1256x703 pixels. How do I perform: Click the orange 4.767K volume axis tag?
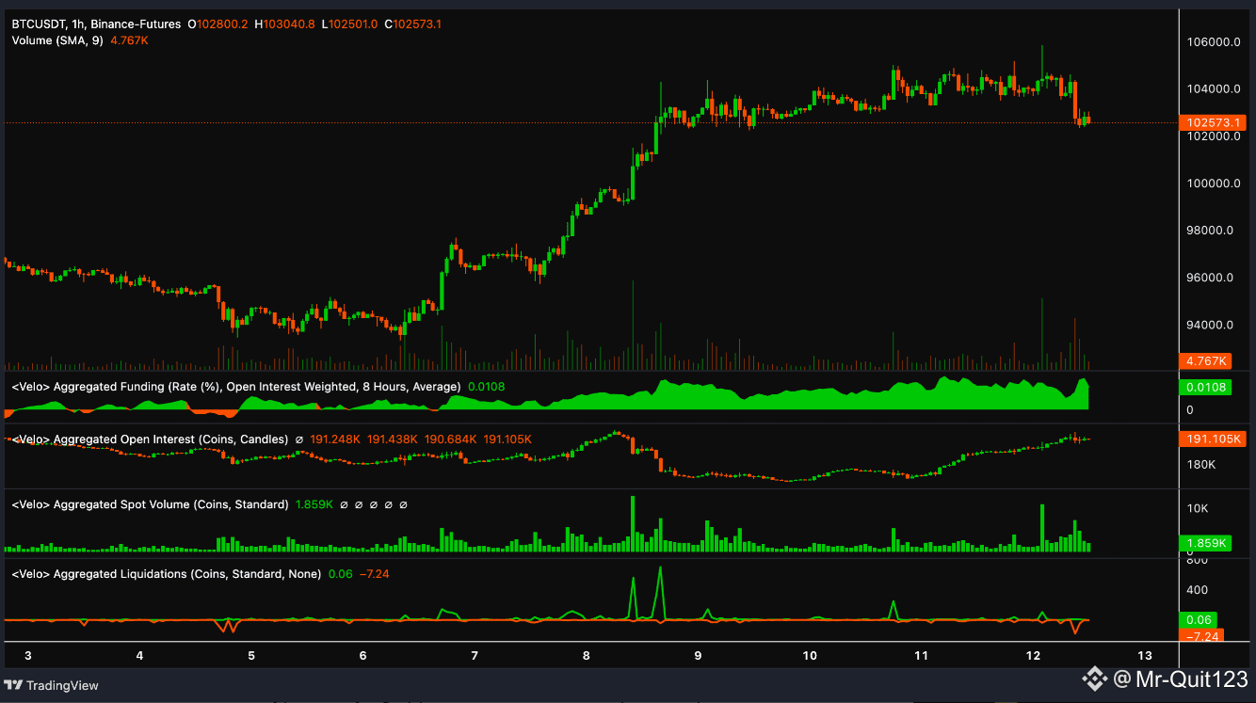pyautogui.click(x=1207, y=360)
